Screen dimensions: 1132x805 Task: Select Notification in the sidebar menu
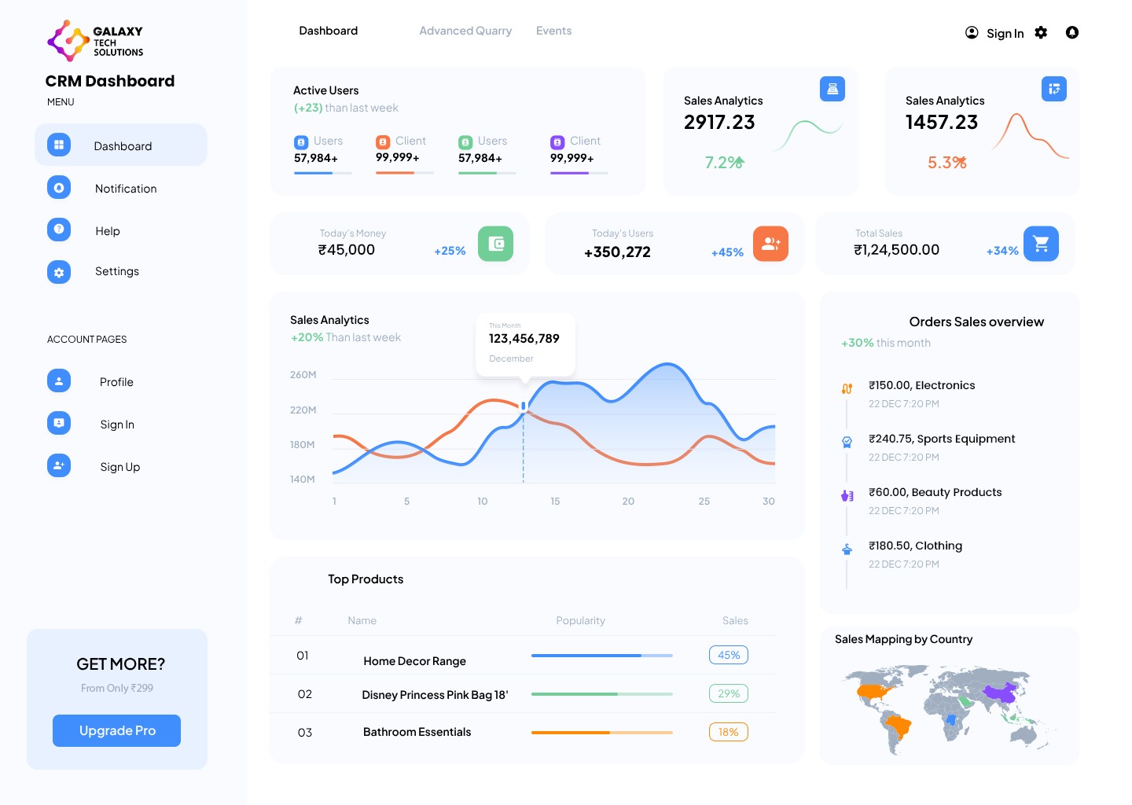point(125,189)
